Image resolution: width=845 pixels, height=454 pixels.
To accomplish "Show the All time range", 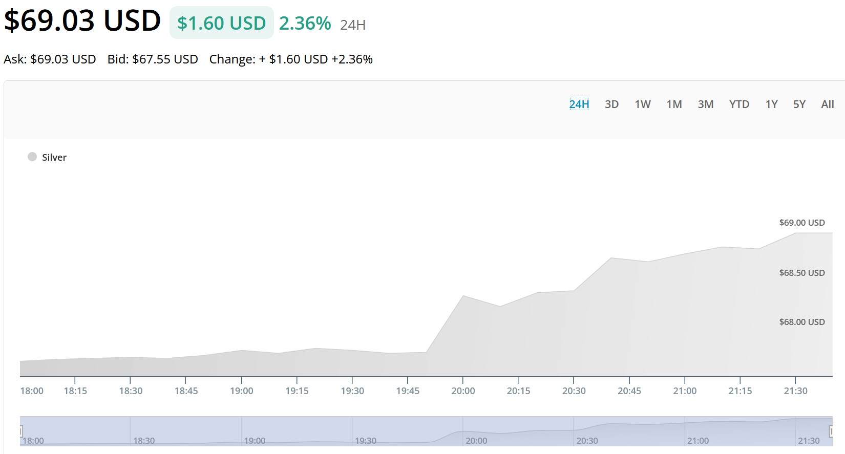I will (x=828, y=104).
